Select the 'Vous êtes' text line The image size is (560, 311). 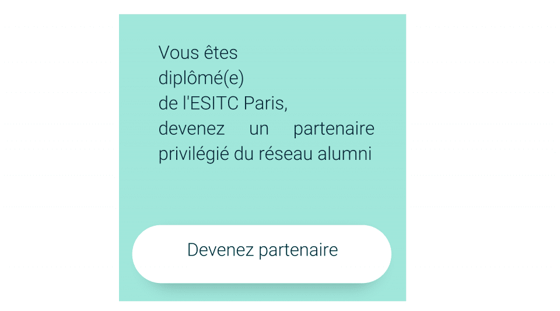pyautogui.click(x=198, y=53)
